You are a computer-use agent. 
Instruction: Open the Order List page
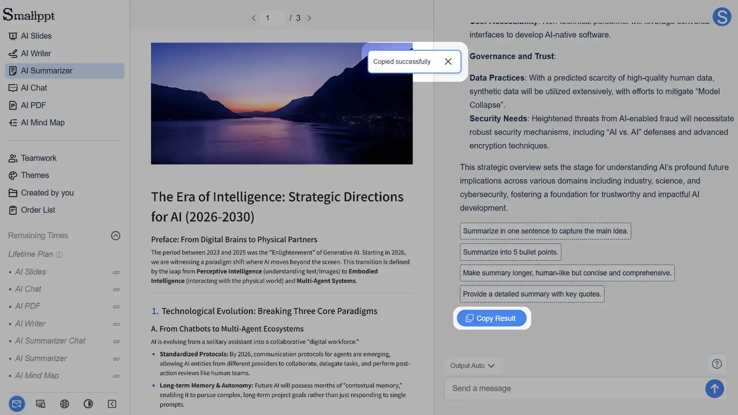[x=37, y=210]
